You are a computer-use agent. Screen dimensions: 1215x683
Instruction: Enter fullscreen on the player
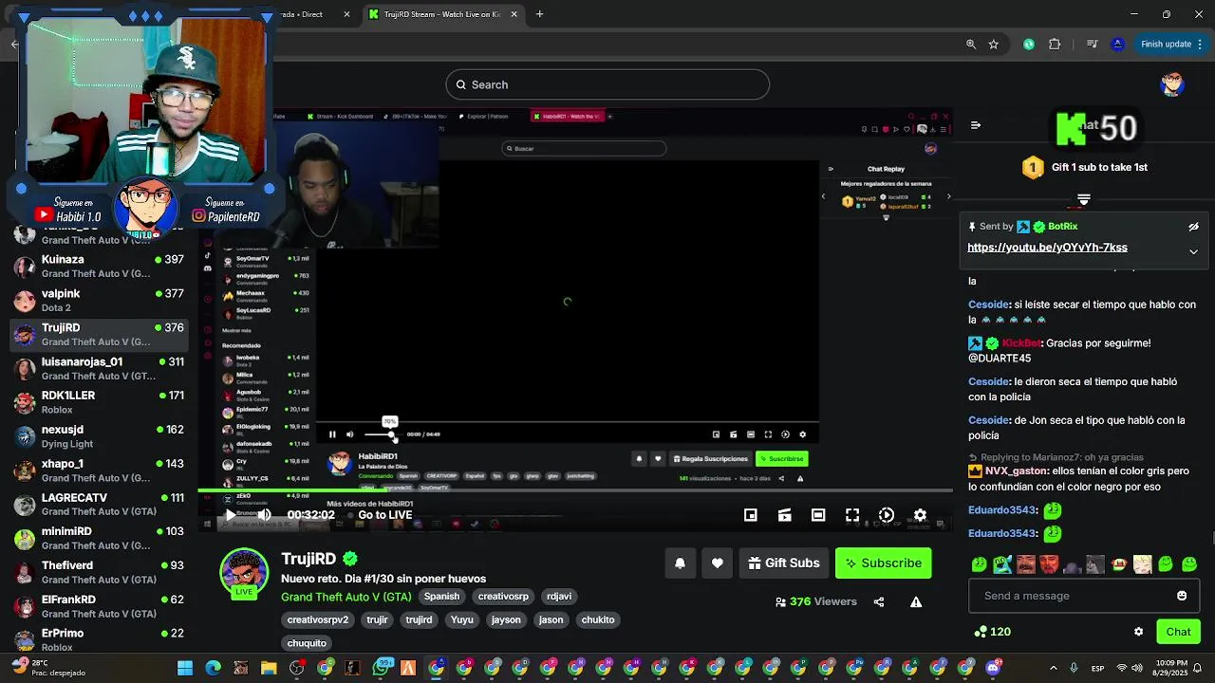tap(852, 515)
